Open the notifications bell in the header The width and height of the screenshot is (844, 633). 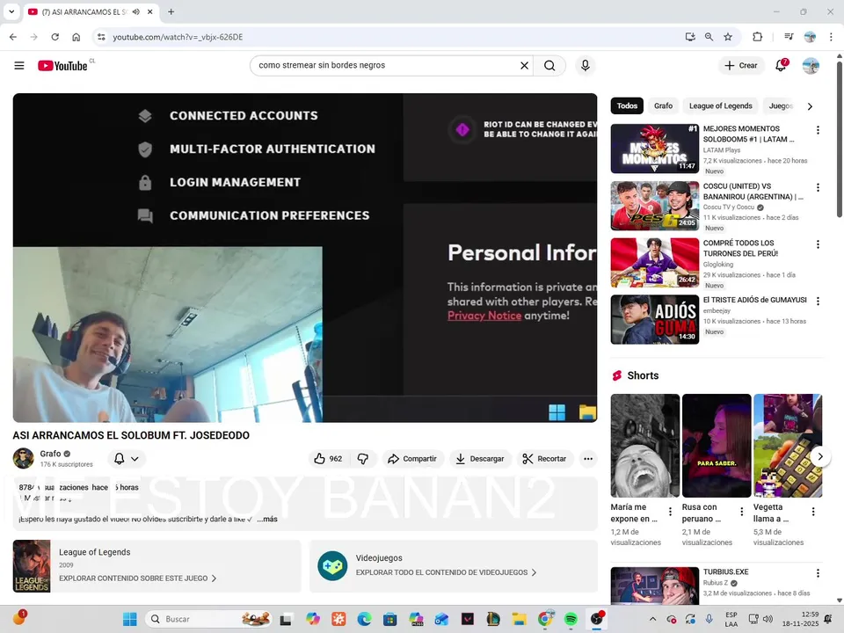point(781,65)
